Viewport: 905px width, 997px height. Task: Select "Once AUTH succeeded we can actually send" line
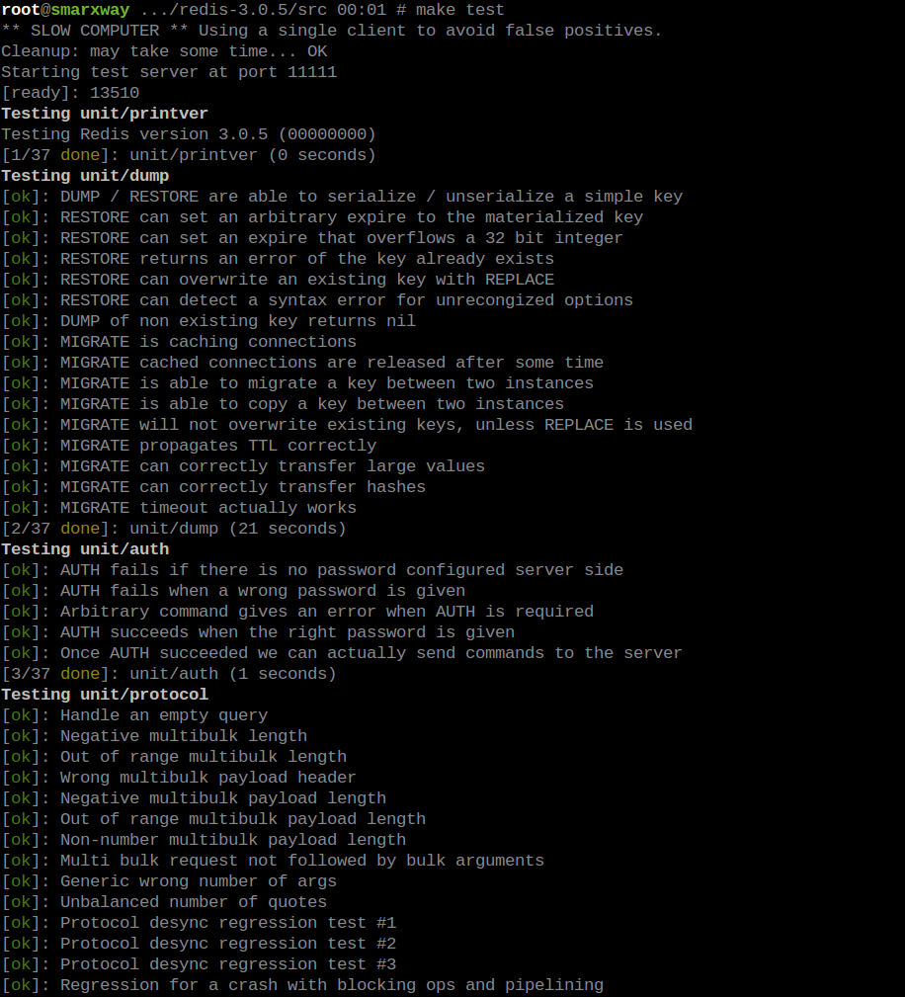click(x=342, y=654)
